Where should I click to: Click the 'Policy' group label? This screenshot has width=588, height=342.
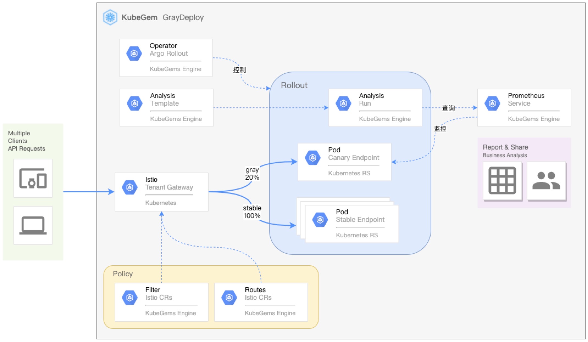123,274
